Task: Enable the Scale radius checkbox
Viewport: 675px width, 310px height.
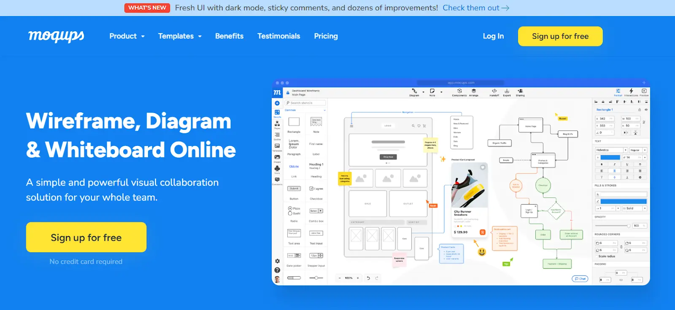Action: [597, 256]
